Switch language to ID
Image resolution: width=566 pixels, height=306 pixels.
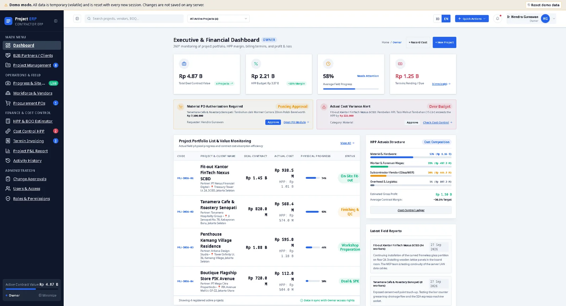pos(438,19)
